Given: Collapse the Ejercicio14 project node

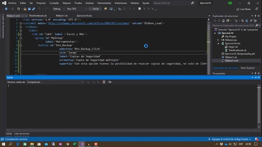Looking at the screenshot, I should 215,33.
